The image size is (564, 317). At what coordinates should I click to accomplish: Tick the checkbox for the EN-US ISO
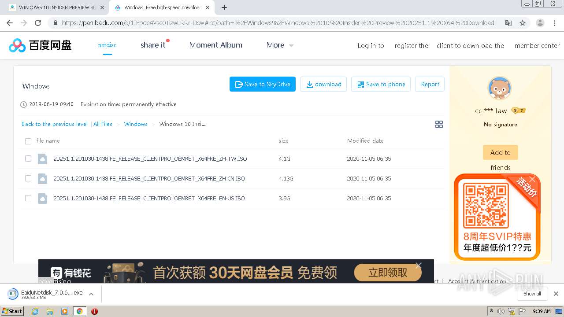pyautogui.click(x=28, y=198)
